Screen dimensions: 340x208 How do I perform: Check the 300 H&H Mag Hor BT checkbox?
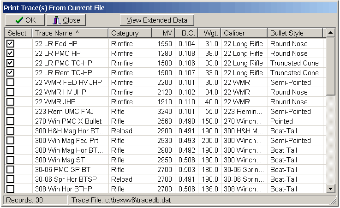coord(10,131)
